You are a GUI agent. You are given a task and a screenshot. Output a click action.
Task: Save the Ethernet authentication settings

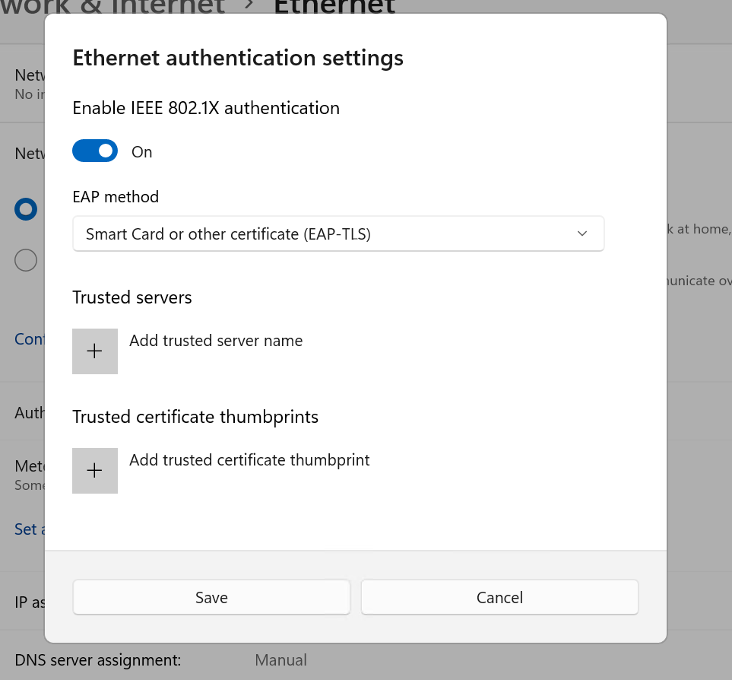coord(211,597)
